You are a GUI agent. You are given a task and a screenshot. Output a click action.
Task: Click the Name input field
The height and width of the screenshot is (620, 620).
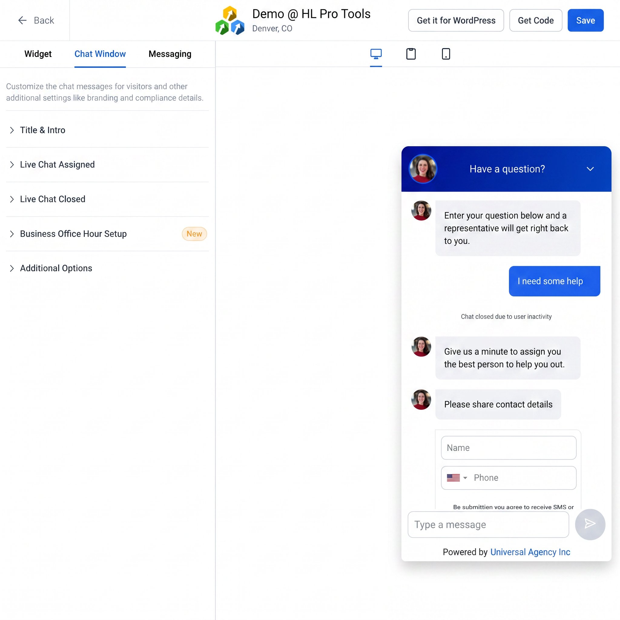(508, 447)
